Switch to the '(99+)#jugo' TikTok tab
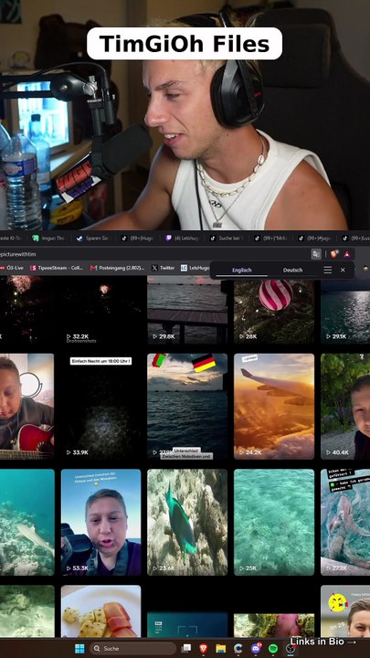The height and width of the screenshot is (658, 370). (x=315, y=238)
